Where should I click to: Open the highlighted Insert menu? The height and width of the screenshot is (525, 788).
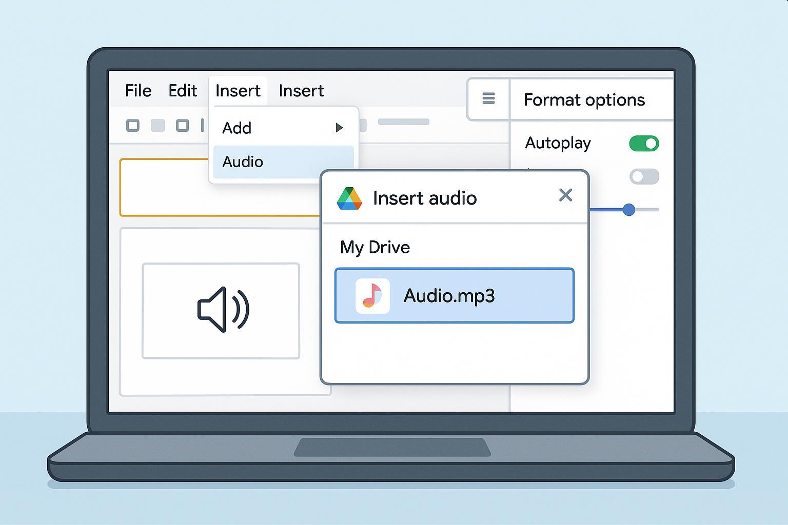pyautogui.click(x=238, y=91)
